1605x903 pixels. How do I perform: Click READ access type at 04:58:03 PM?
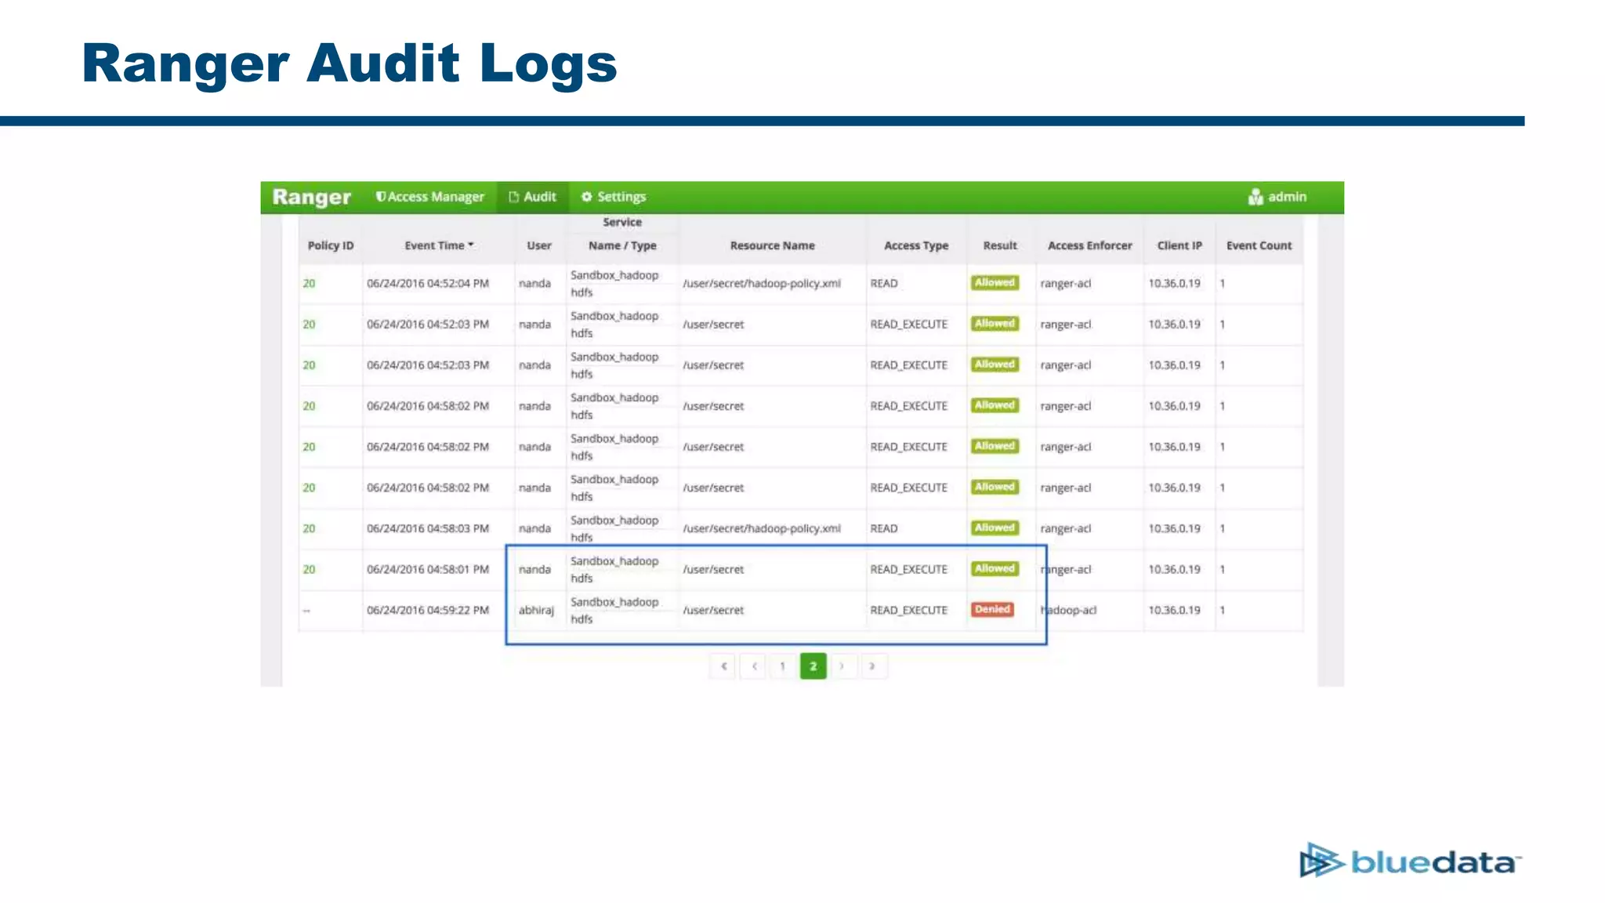(884, 528)
